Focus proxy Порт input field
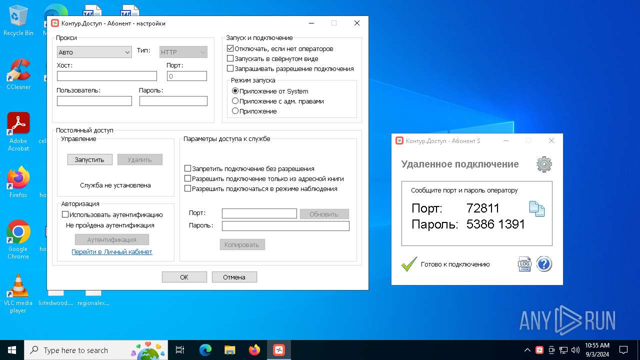Image resolution: width=640 pixels, height=360 pixels. point(187,76)
